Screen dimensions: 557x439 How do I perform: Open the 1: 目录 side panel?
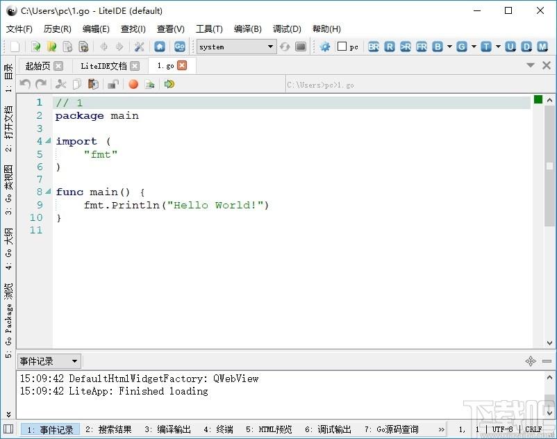click(8, 77)
